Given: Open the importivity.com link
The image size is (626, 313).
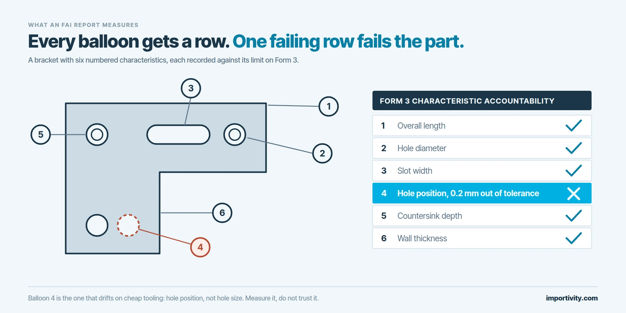Looking at the screenshot, I should (x=572, y=298).
